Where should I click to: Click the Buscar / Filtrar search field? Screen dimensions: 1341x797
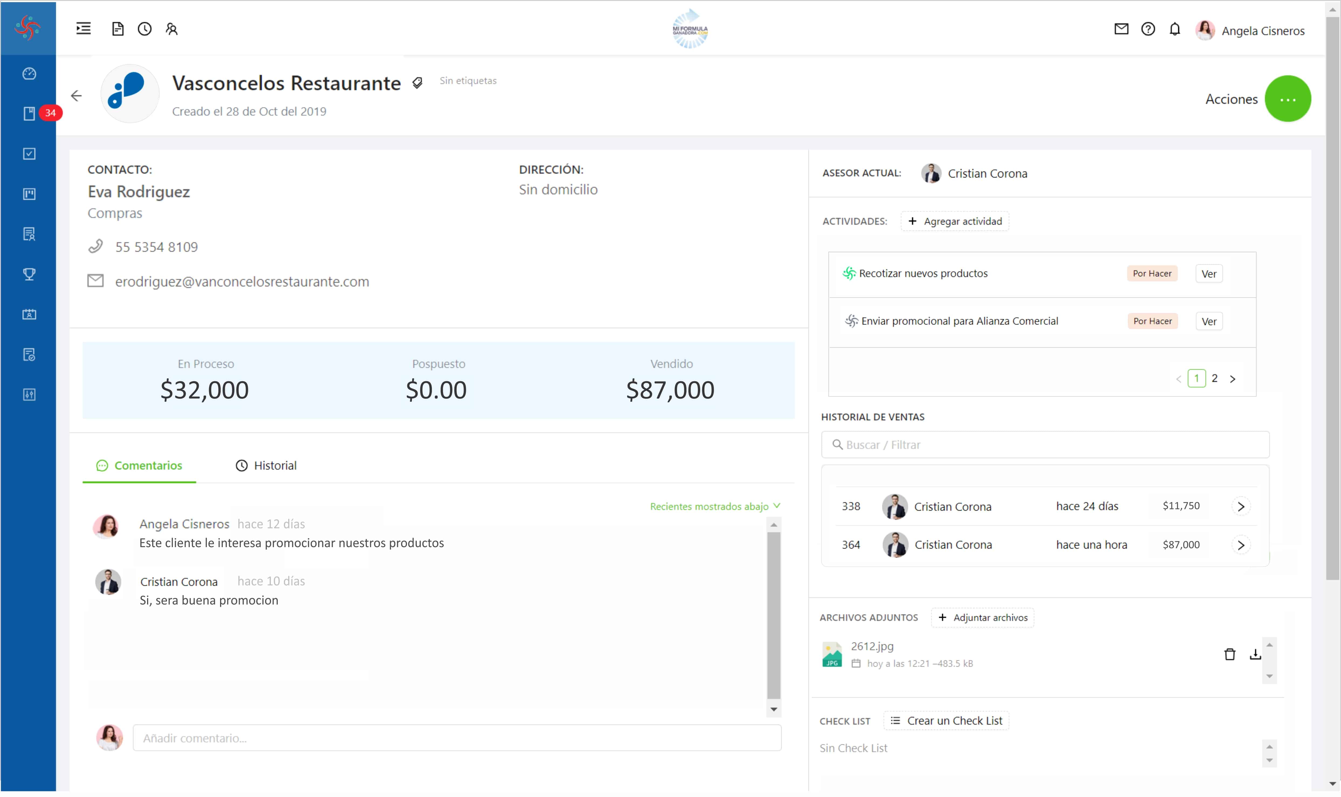click(x=1045, y=445)
